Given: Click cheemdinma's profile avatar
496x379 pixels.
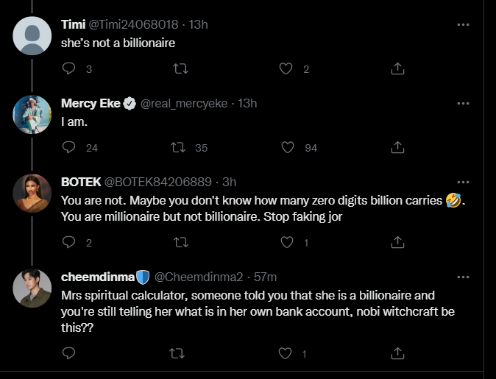Looking at the screenshot, I should [32, 287].
